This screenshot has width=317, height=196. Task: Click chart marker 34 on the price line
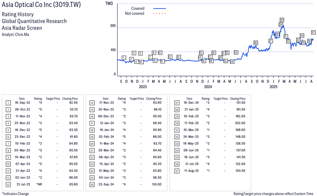tap(302, 36)
